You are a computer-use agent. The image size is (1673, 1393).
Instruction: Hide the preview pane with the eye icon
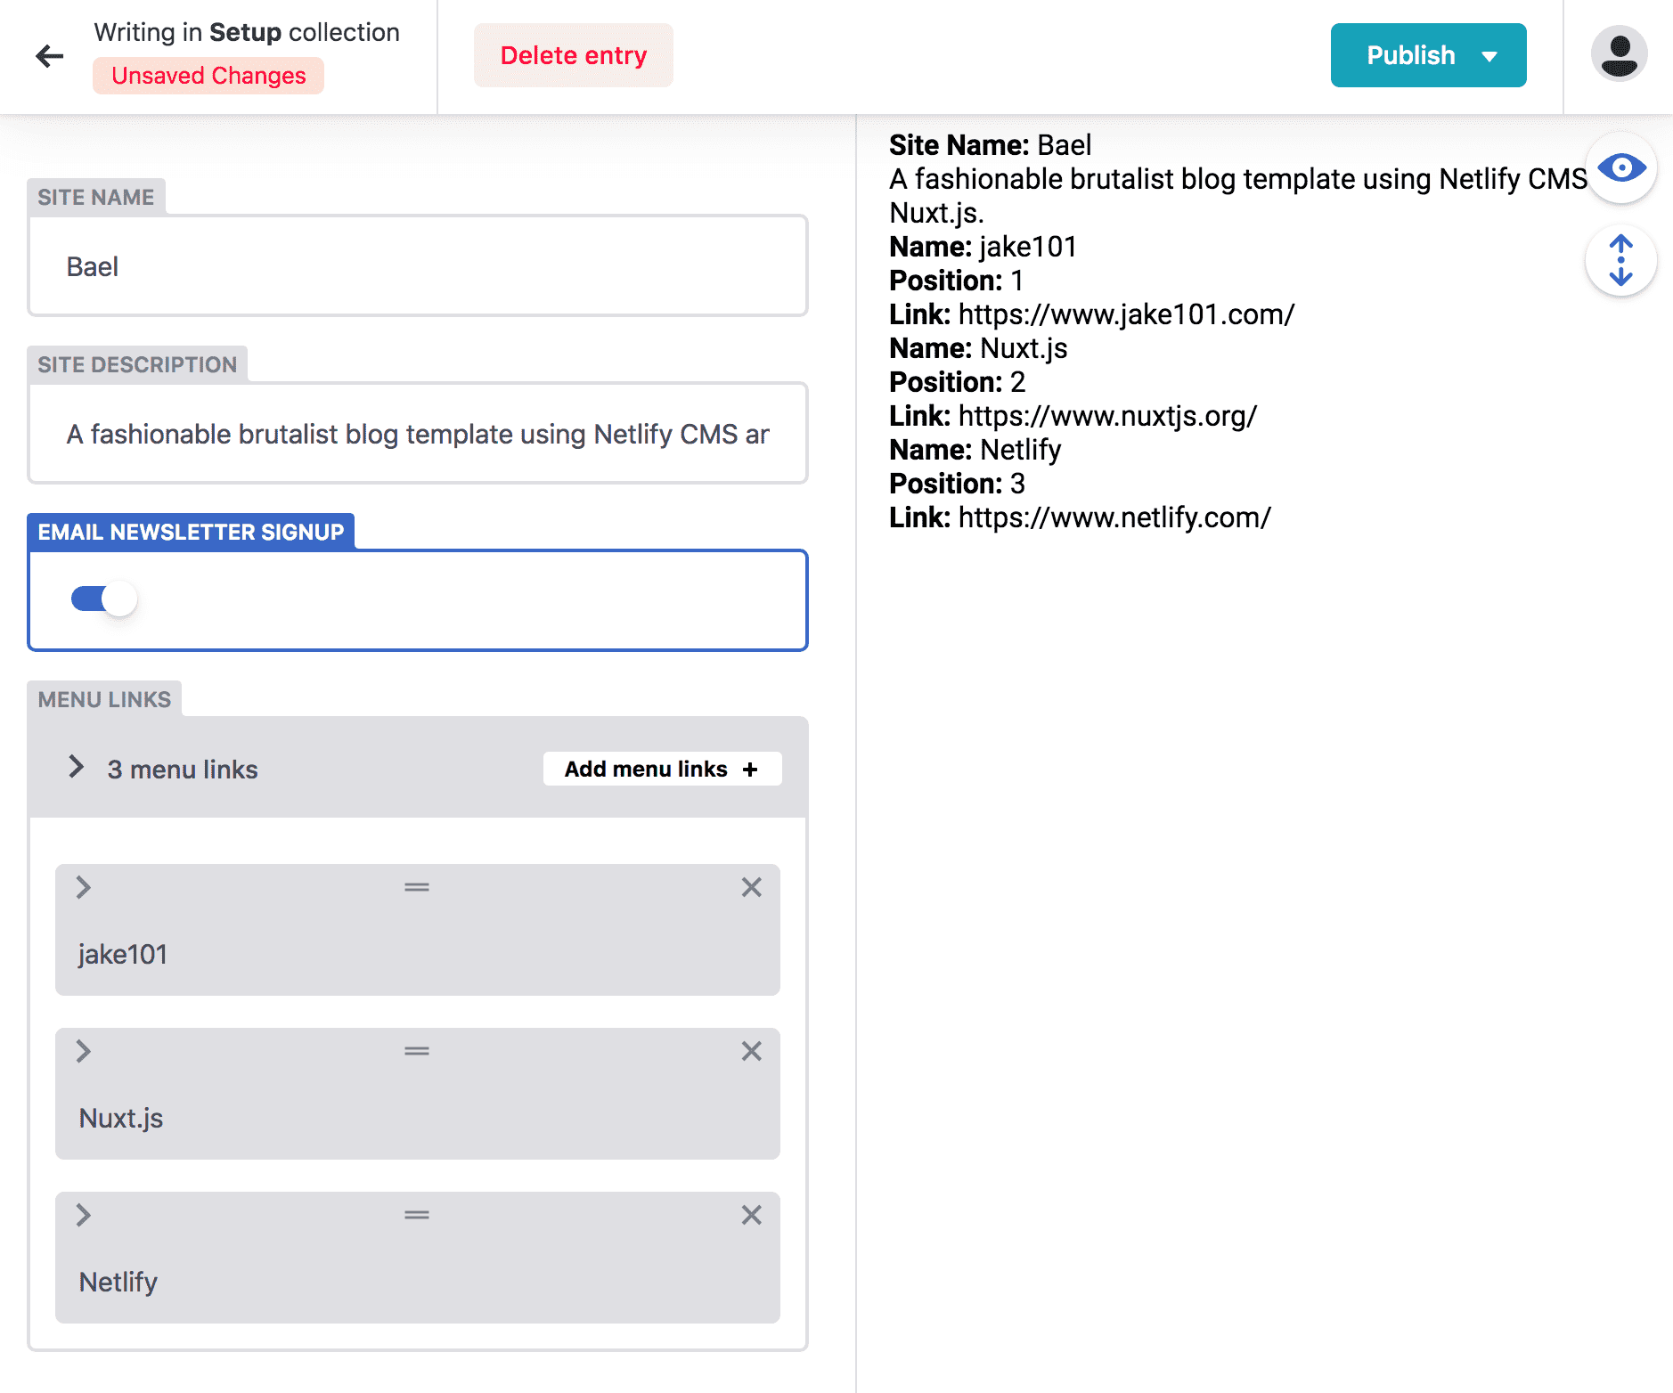(x=1620, y=167)
